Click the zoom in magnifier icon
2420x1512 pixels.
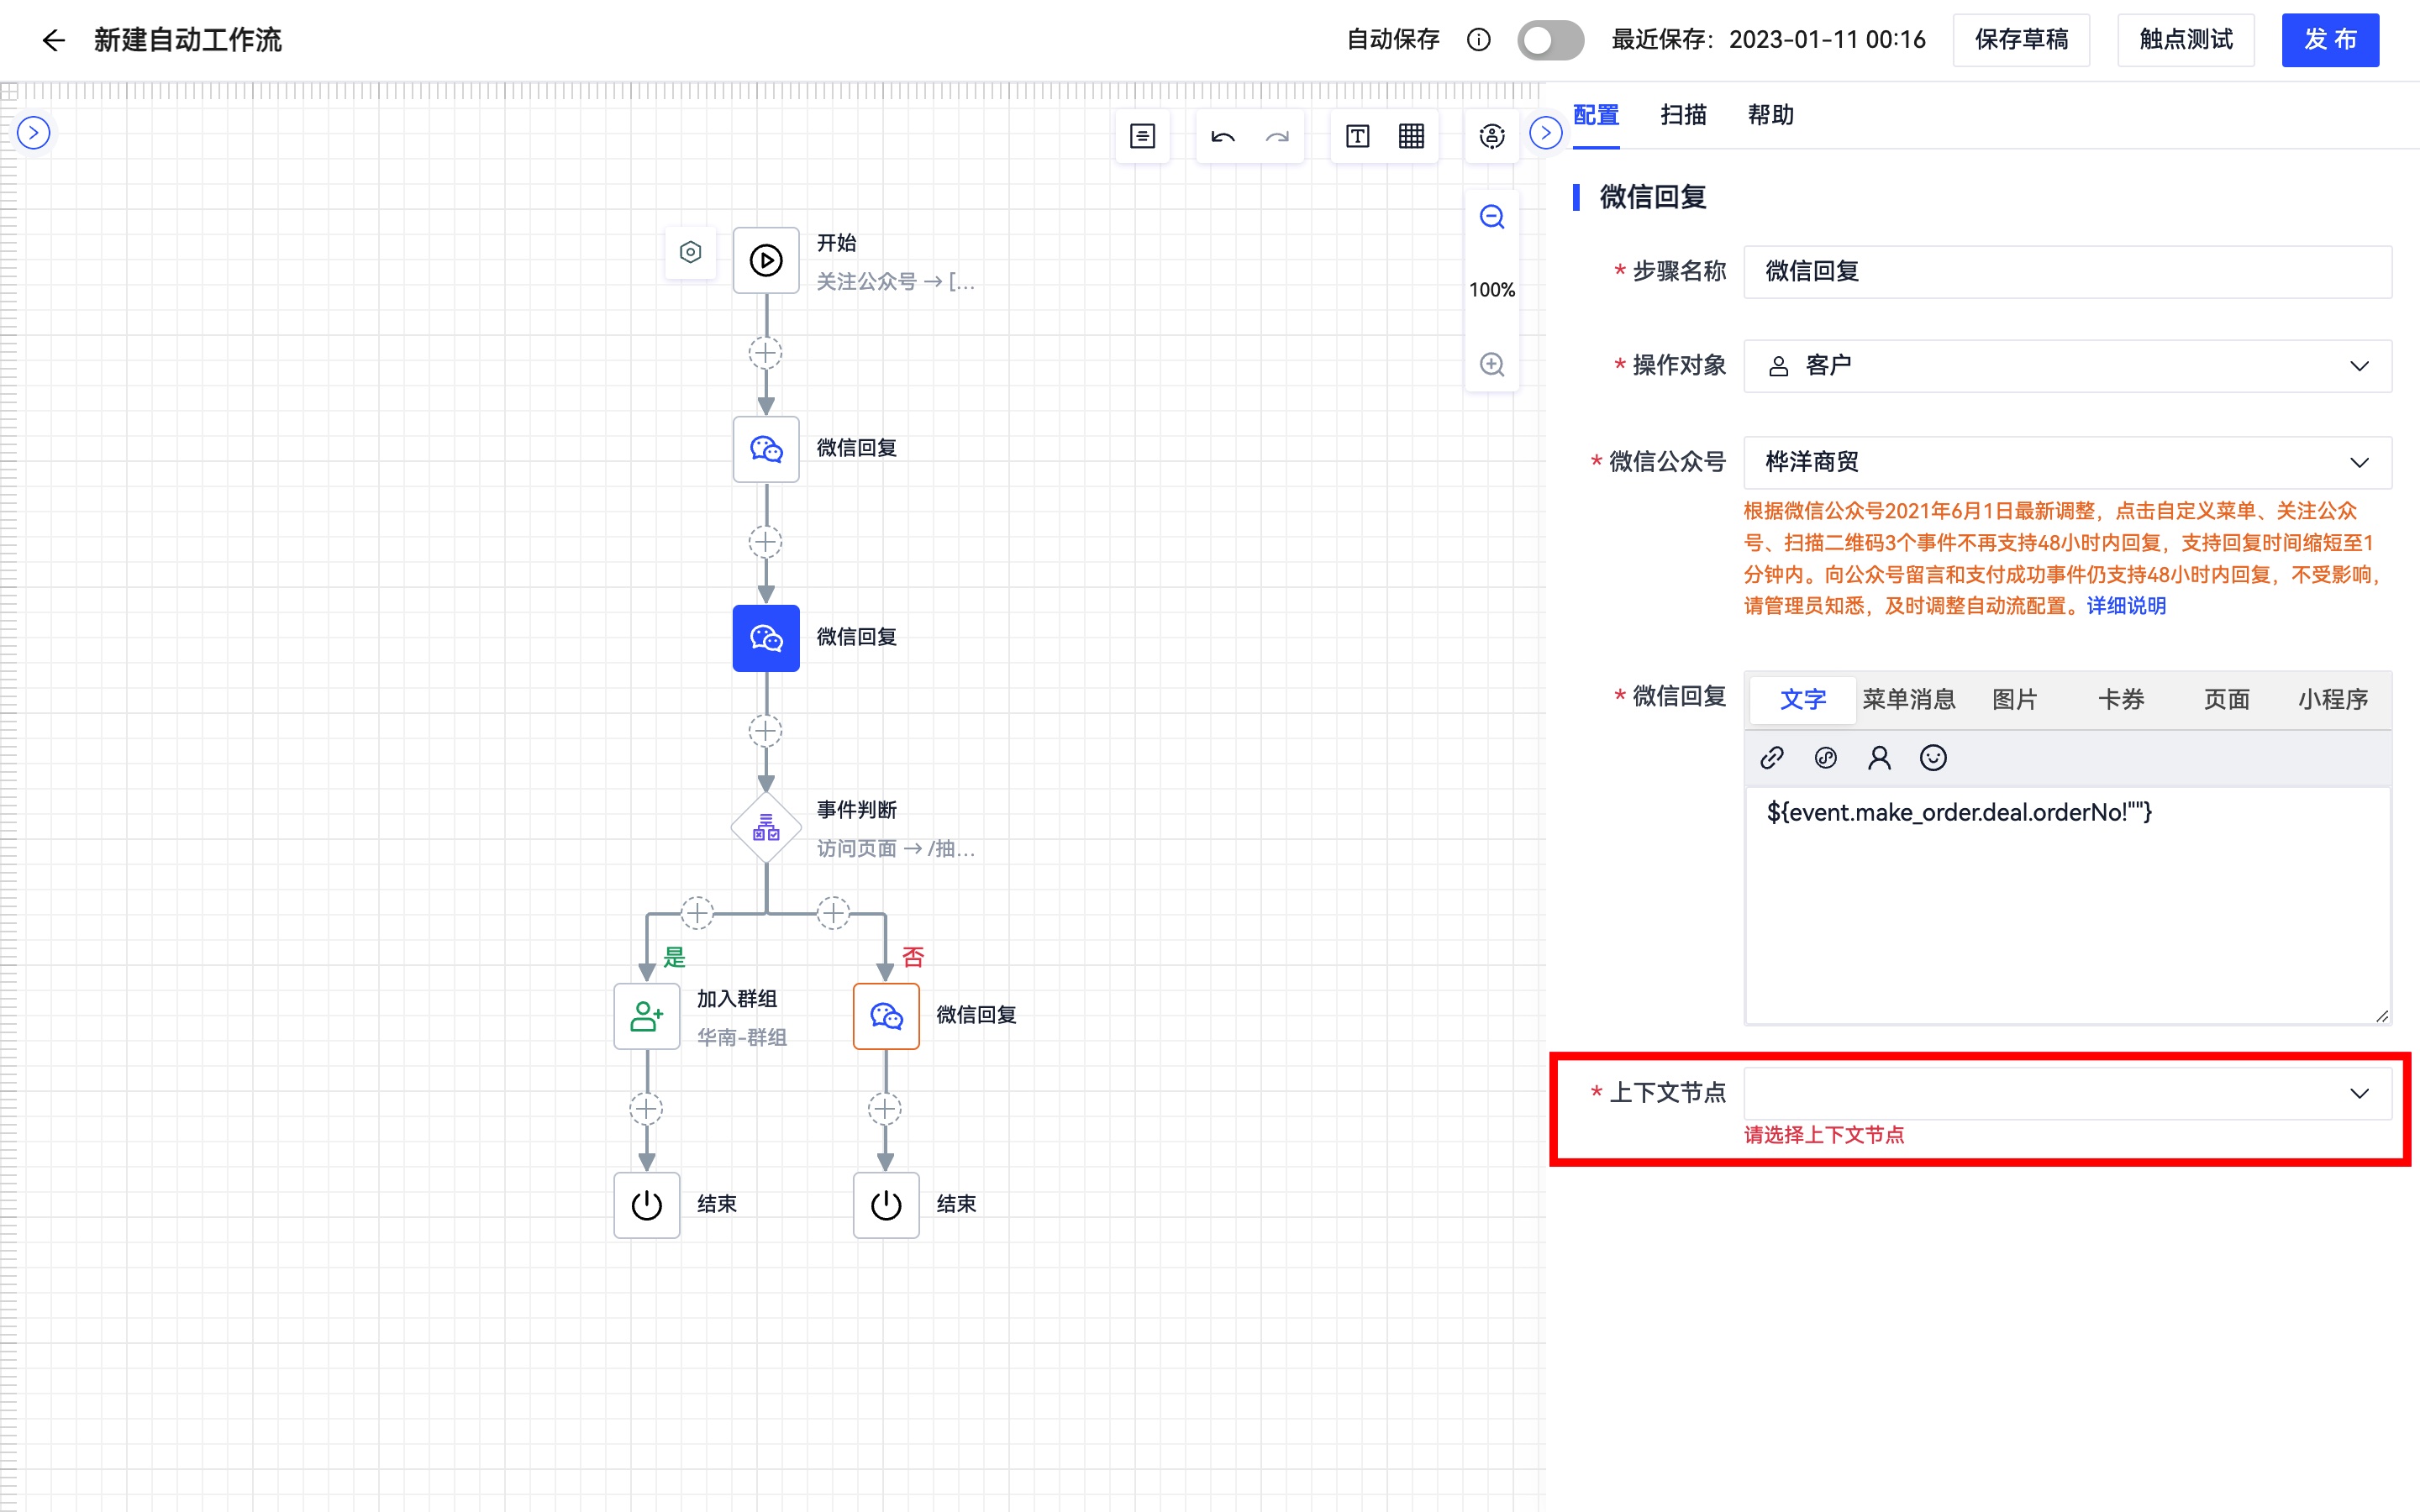1492,364
